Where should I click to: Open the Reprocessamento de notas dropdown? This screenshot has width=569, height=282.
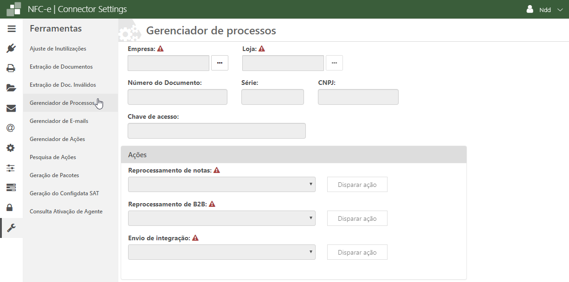(x=221, y=184)
